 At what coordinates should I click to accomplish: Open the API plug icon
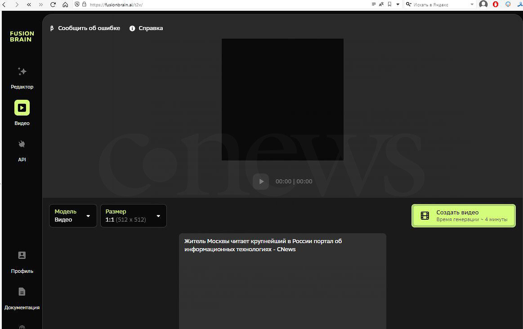(22, 144)
